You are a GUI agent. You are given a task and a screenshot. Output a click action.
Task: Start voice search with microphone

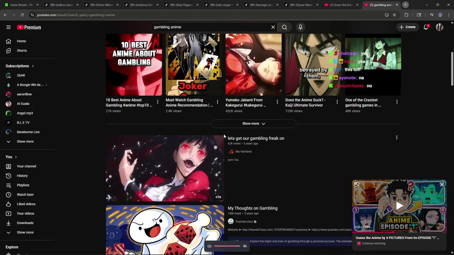(300, 27)
